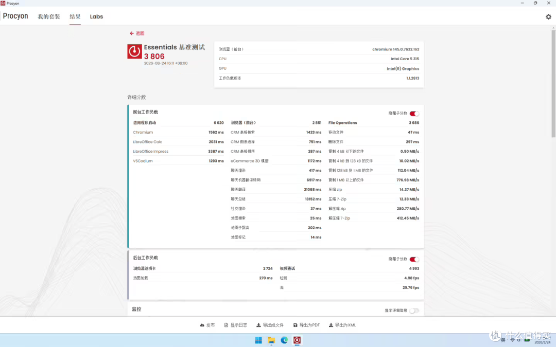
Task: Click the Procyon taskbar icon
Action: (297, 340)
